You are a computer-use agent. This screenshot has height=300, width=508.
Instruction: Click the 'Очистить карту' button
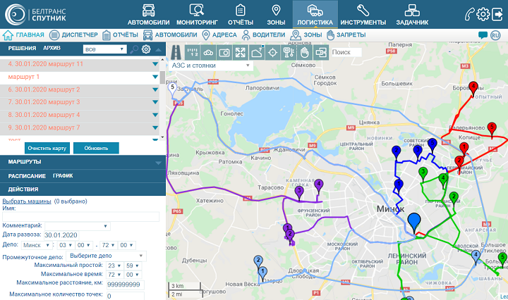coord(47,148)
